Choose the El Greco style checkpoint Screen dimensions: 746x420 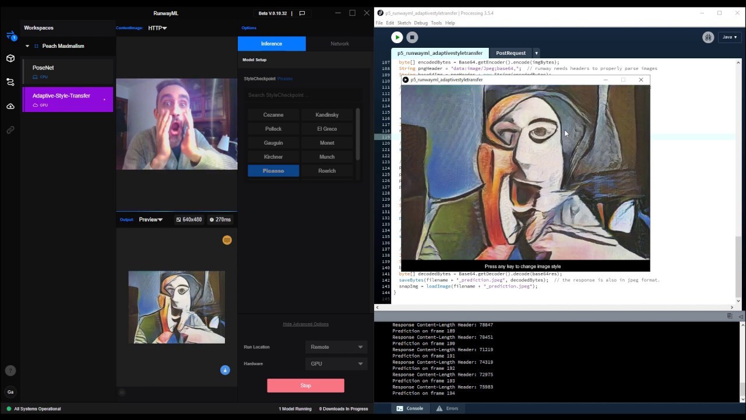click(x=327, y=129)
